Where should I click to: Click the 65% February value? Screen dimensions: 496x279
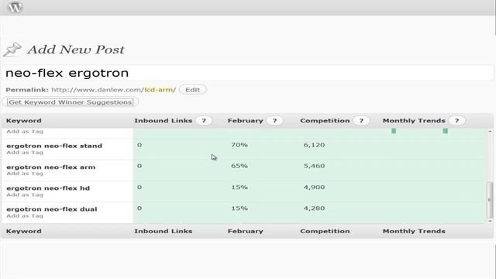click(x=239, y=166)
